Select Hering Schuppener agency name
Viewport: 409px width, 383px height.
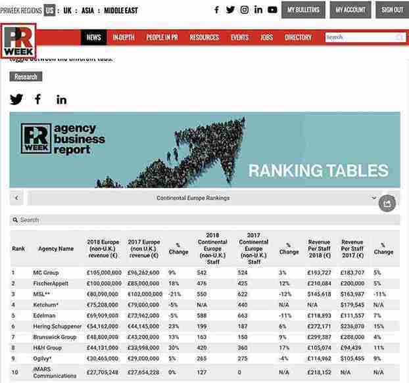click(x=57, y=327)
